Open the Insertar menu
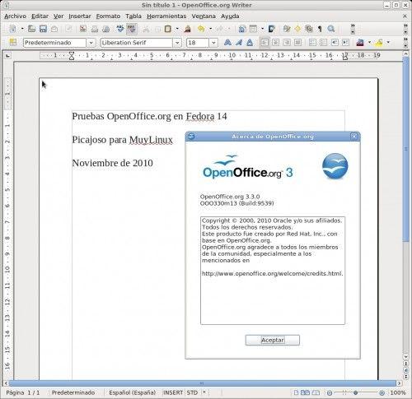Screen dimensions: 412x399 point(80,16)
